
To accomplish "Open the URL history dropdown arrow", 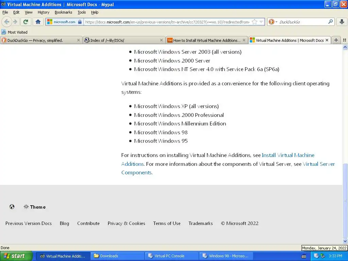I will (x=261, y=22).
